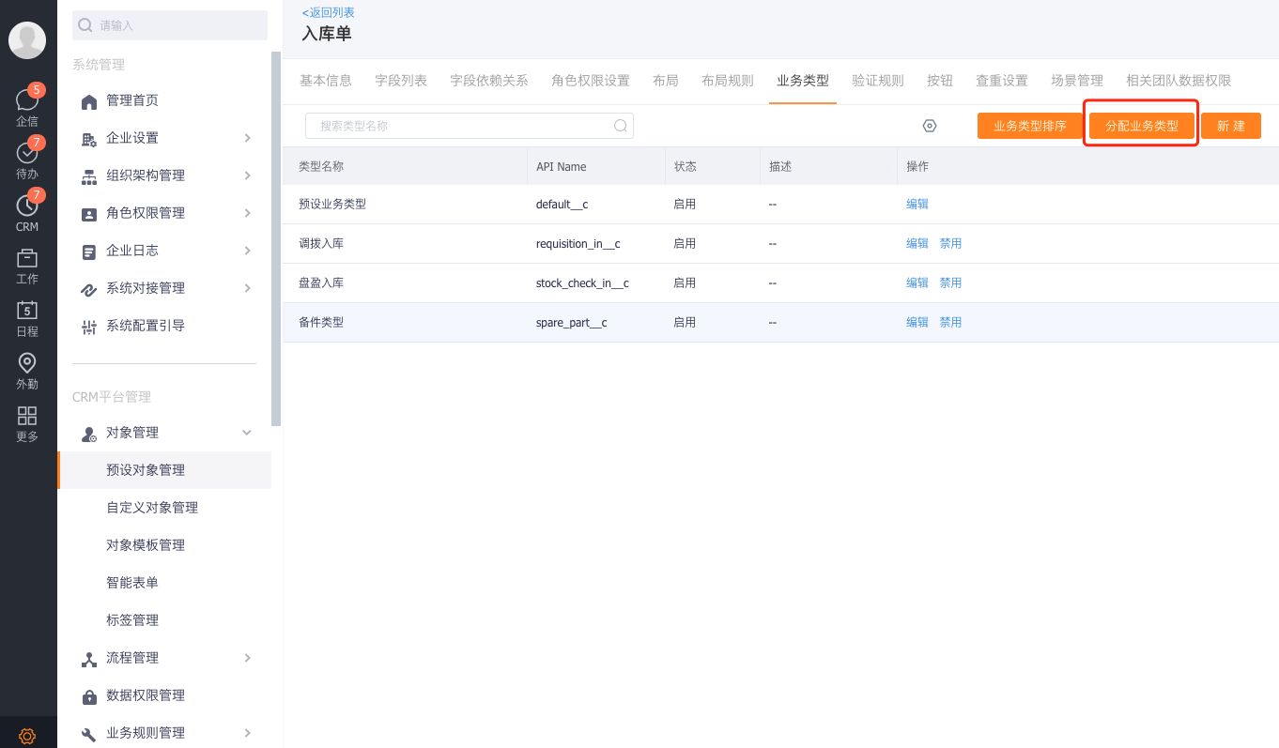Click the 业务类型排序 button
This screenshot has height=748, width=1279.
pyautogui.click(x=1030, y=126)
